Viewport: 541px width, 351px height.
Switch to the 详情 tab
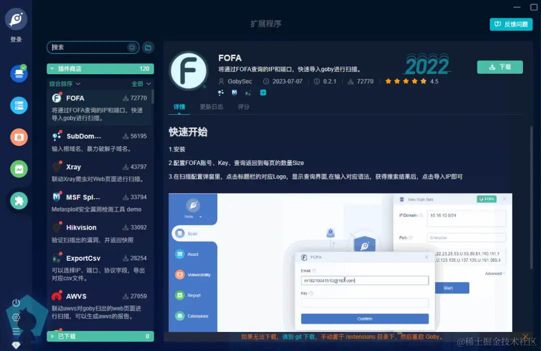[x=179, y=107]
